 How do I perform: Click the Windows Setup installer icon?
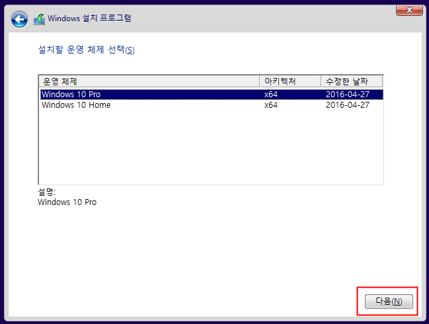point(39,19)
